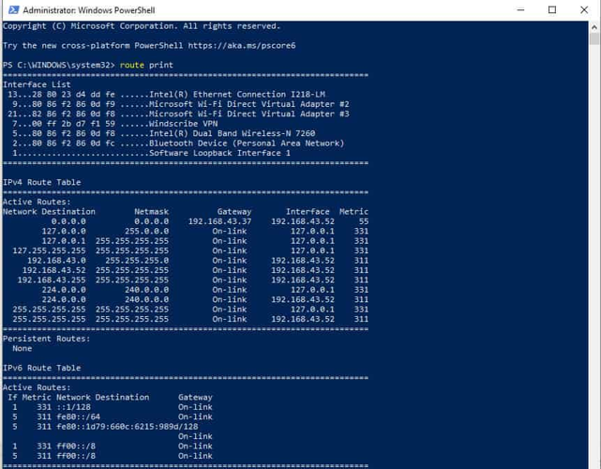Image resolution: width=601 pixels, height=469 pixels.
Task: Click the 'IPv6 Route Table' heading
Action: [x=41, y=368]
